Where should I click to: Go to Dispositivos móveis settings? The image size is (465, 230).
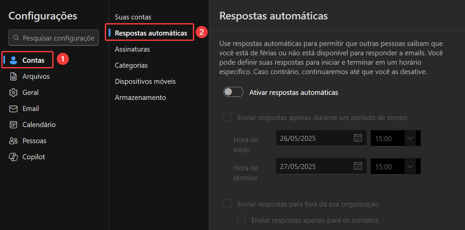point(145,81)
